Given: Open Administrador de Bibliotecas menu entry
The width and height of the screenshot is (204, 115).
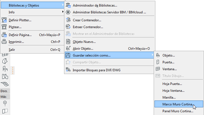Looking at the screenshot, I should tap(95, 5).
